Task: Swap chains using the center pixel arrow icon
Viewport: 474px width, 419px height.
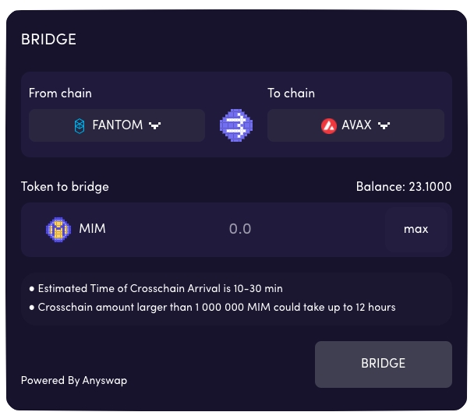Action: [236, 125]
